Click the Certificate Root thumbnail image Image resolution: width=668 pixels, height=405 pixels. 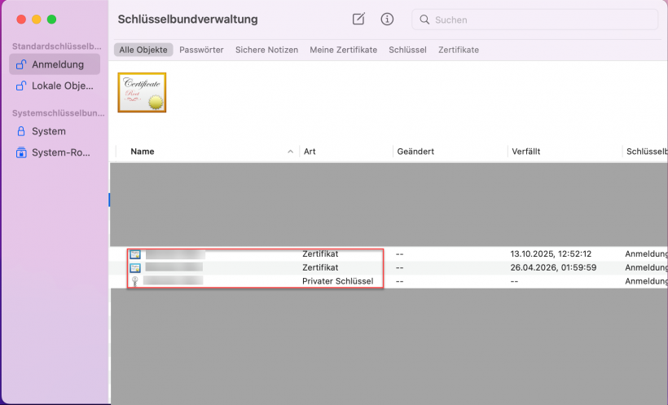142,93
